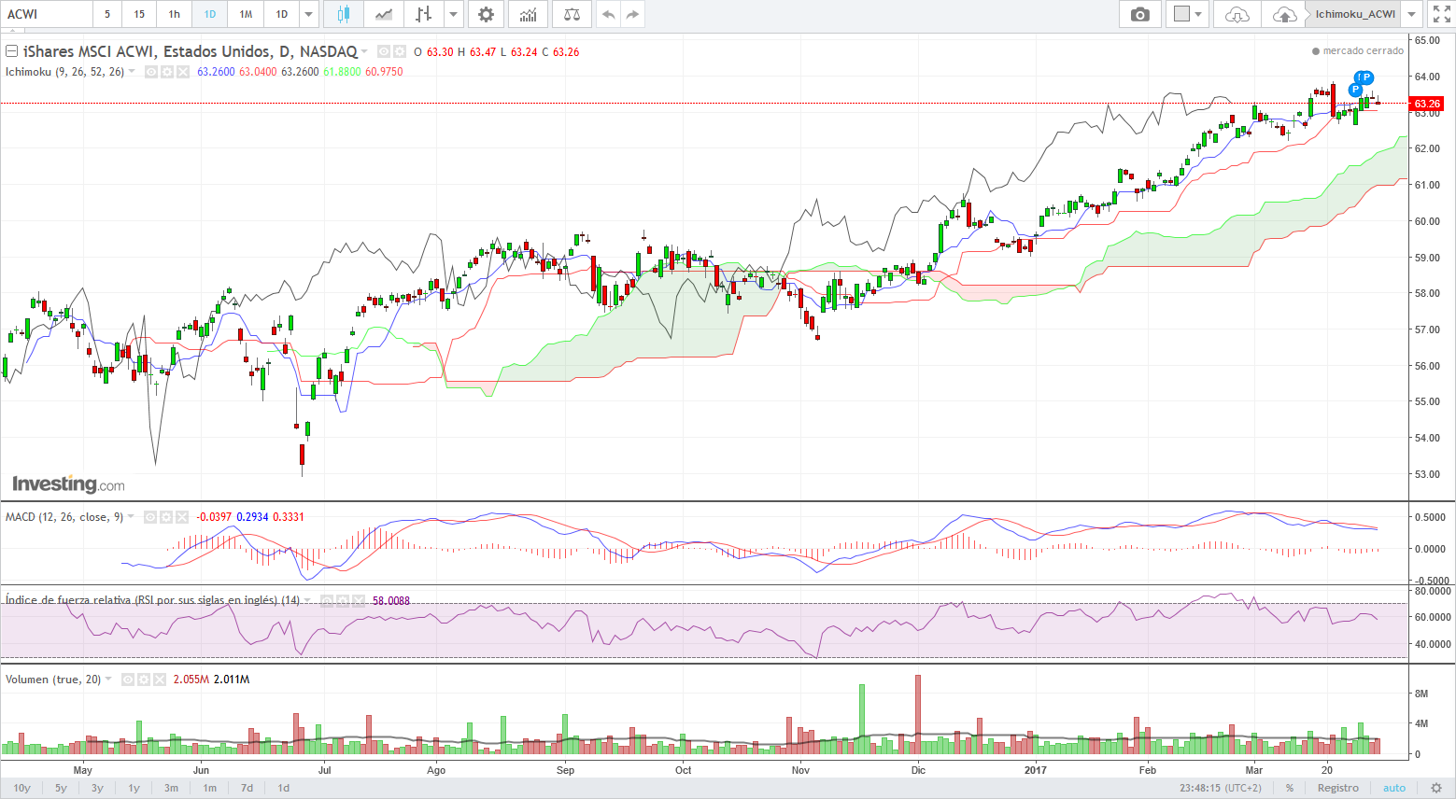Screen dimensions: 1456x799
Task: Open saved layouts dropdown next to Ichimoku_ACWI
Action: (1412, 14)
